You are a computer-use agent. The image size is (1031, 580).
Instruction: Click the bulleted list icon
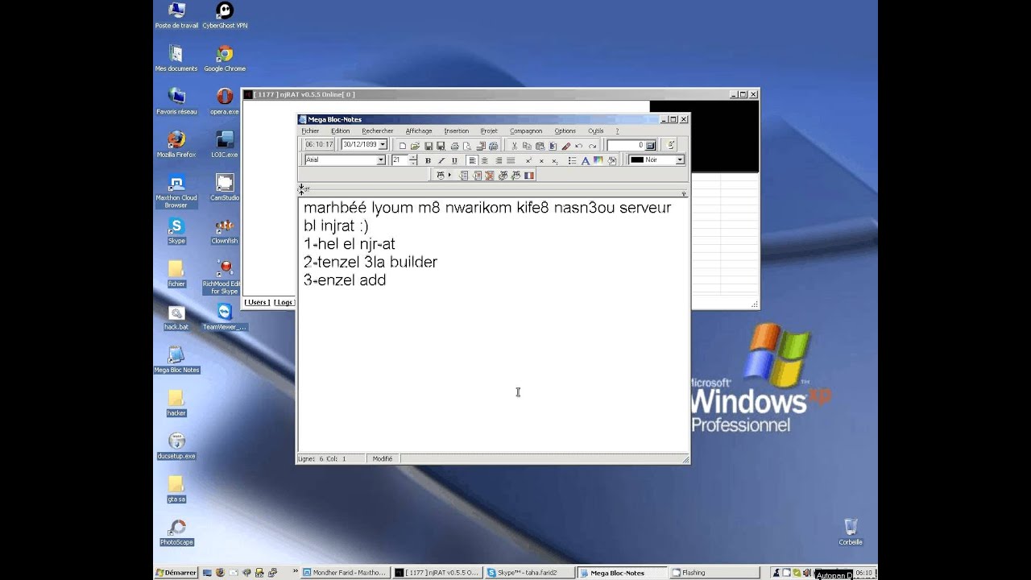coord(572,160)
